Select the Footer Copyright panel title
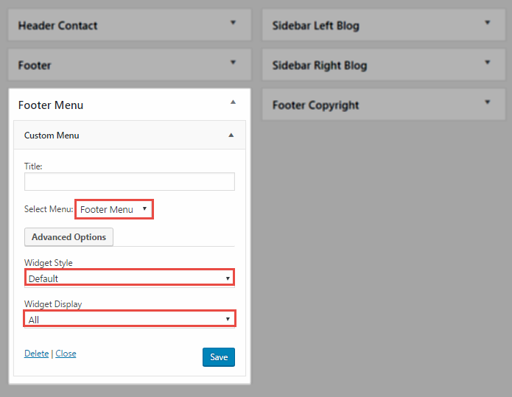Image resolution: width=512 pixels, height=397 pixels. 316,105
